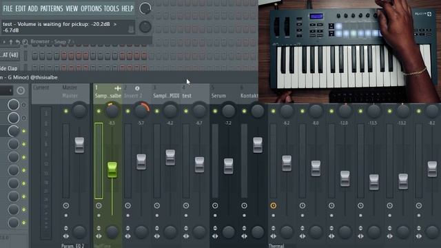
Task: Click the stereo separation knob on test track
Action: [199, 232]
